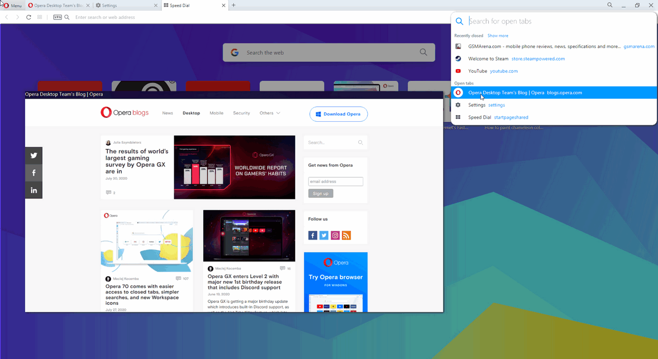Open Mobile section in Opera blogs preview

point(216,113)
